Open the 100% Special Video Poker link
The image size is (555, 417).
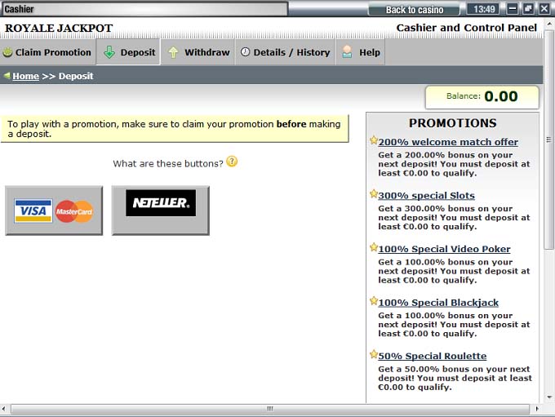(x=444, y=249)
